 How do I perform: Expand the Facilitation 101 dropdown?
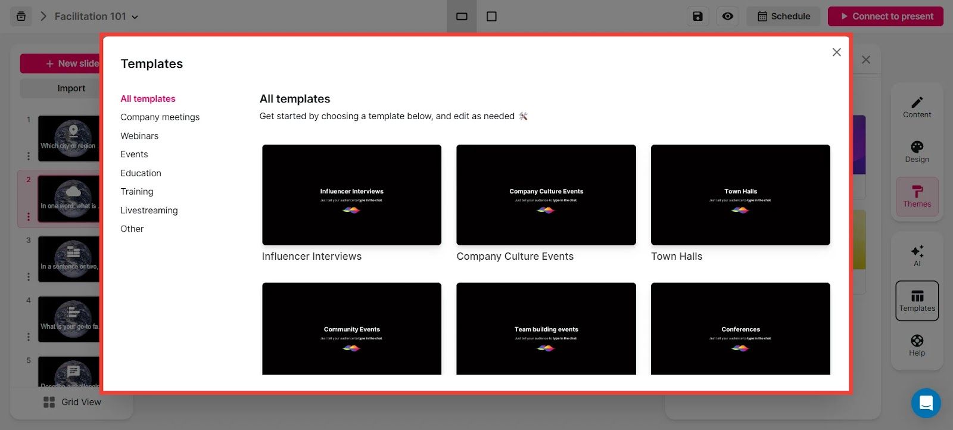click(135, 17)
